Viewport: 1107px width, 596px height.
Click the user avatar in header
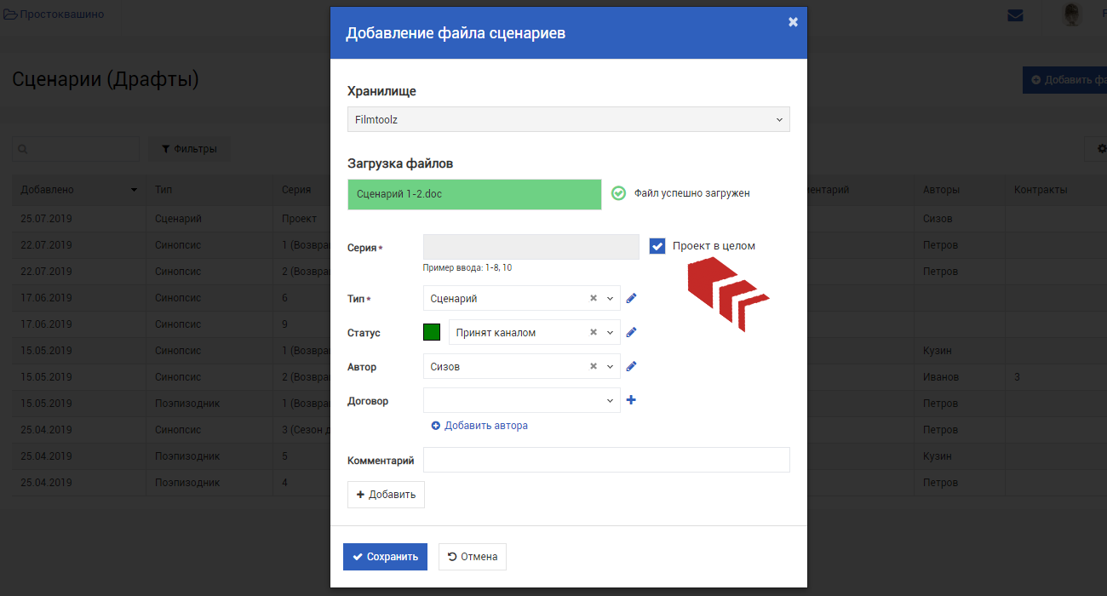(x=1072, y=14)
